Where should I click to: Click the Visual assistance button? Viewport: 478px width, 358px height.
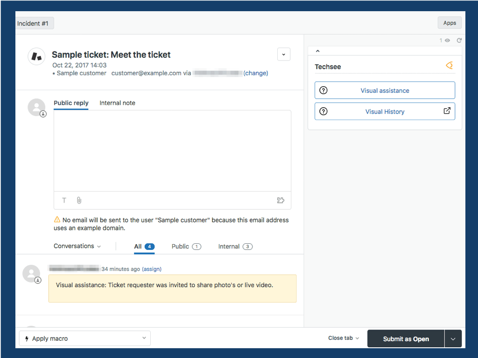point(385,90)
